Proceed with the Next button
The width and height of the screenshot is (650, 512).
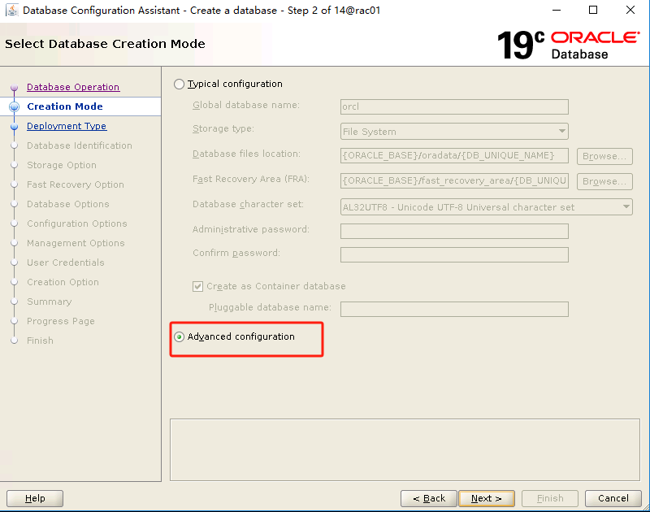(x=486, y=498)
